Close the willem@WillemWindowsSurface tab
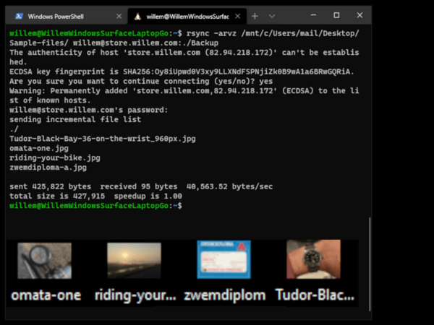Viewport: 434px width, 325px height. pyautogui.click(x=237, y=15)
